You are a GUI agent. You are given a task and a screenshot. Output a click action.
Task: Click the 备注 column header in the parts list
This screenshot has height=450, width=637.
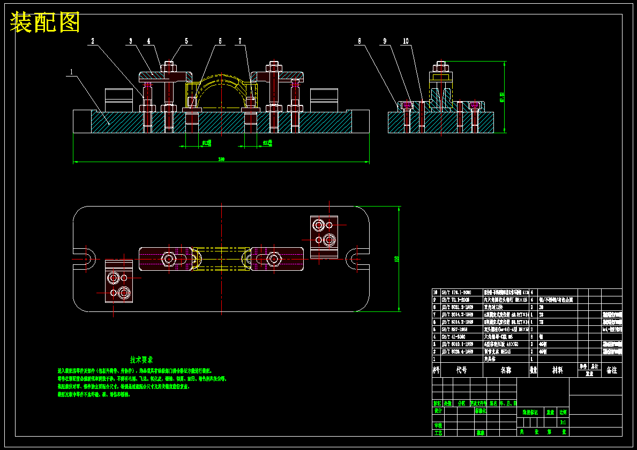[611, 370]
